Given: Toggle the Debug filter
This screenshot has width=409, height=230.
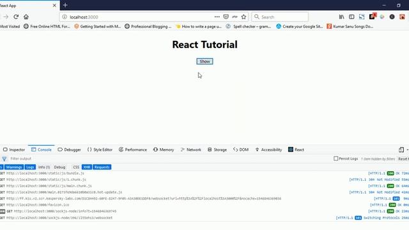Looking at the screenshot, I should pyautogui.click(x=59, y=167).
